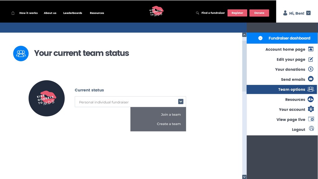Open Account home page link
The height and width of the screenshot is (179, 318).
tap(285, 49)
